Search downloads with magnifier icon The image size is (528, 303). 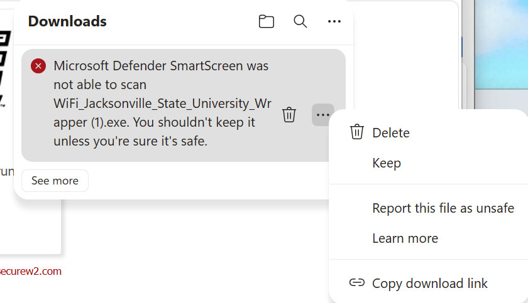pyautogui.click(x=300, y=21)
